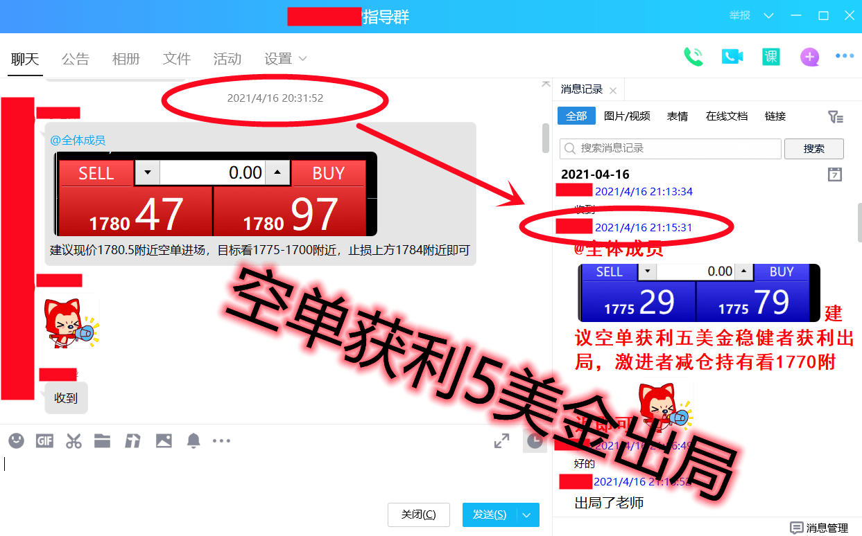The width and height of the screenshot is (862, 536).
Task: Close the message records tab
Action: [612, 90]
